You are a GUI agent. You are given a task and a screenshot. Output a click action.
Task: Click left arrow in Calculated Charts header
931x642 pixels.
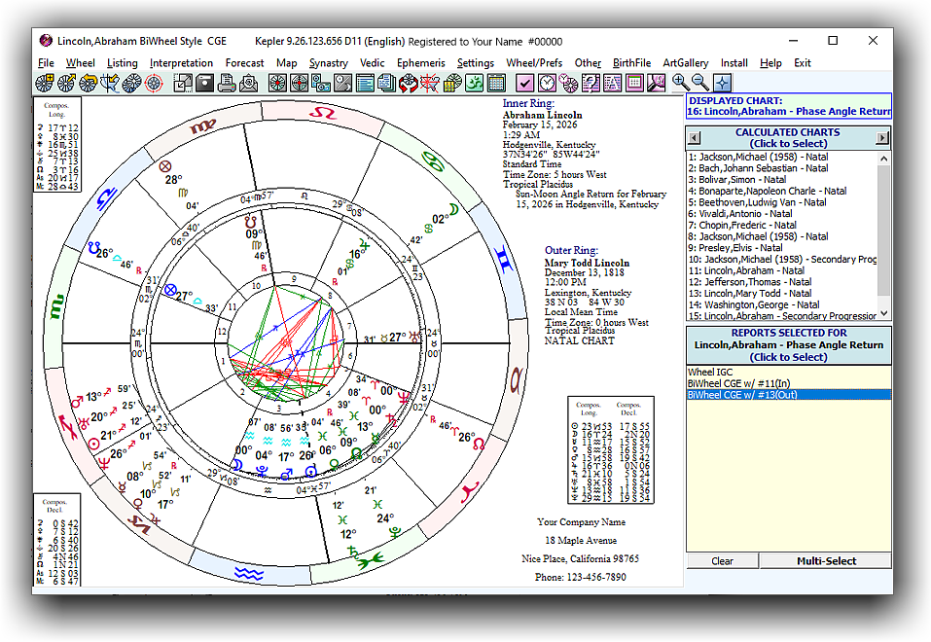pos(693,138)
